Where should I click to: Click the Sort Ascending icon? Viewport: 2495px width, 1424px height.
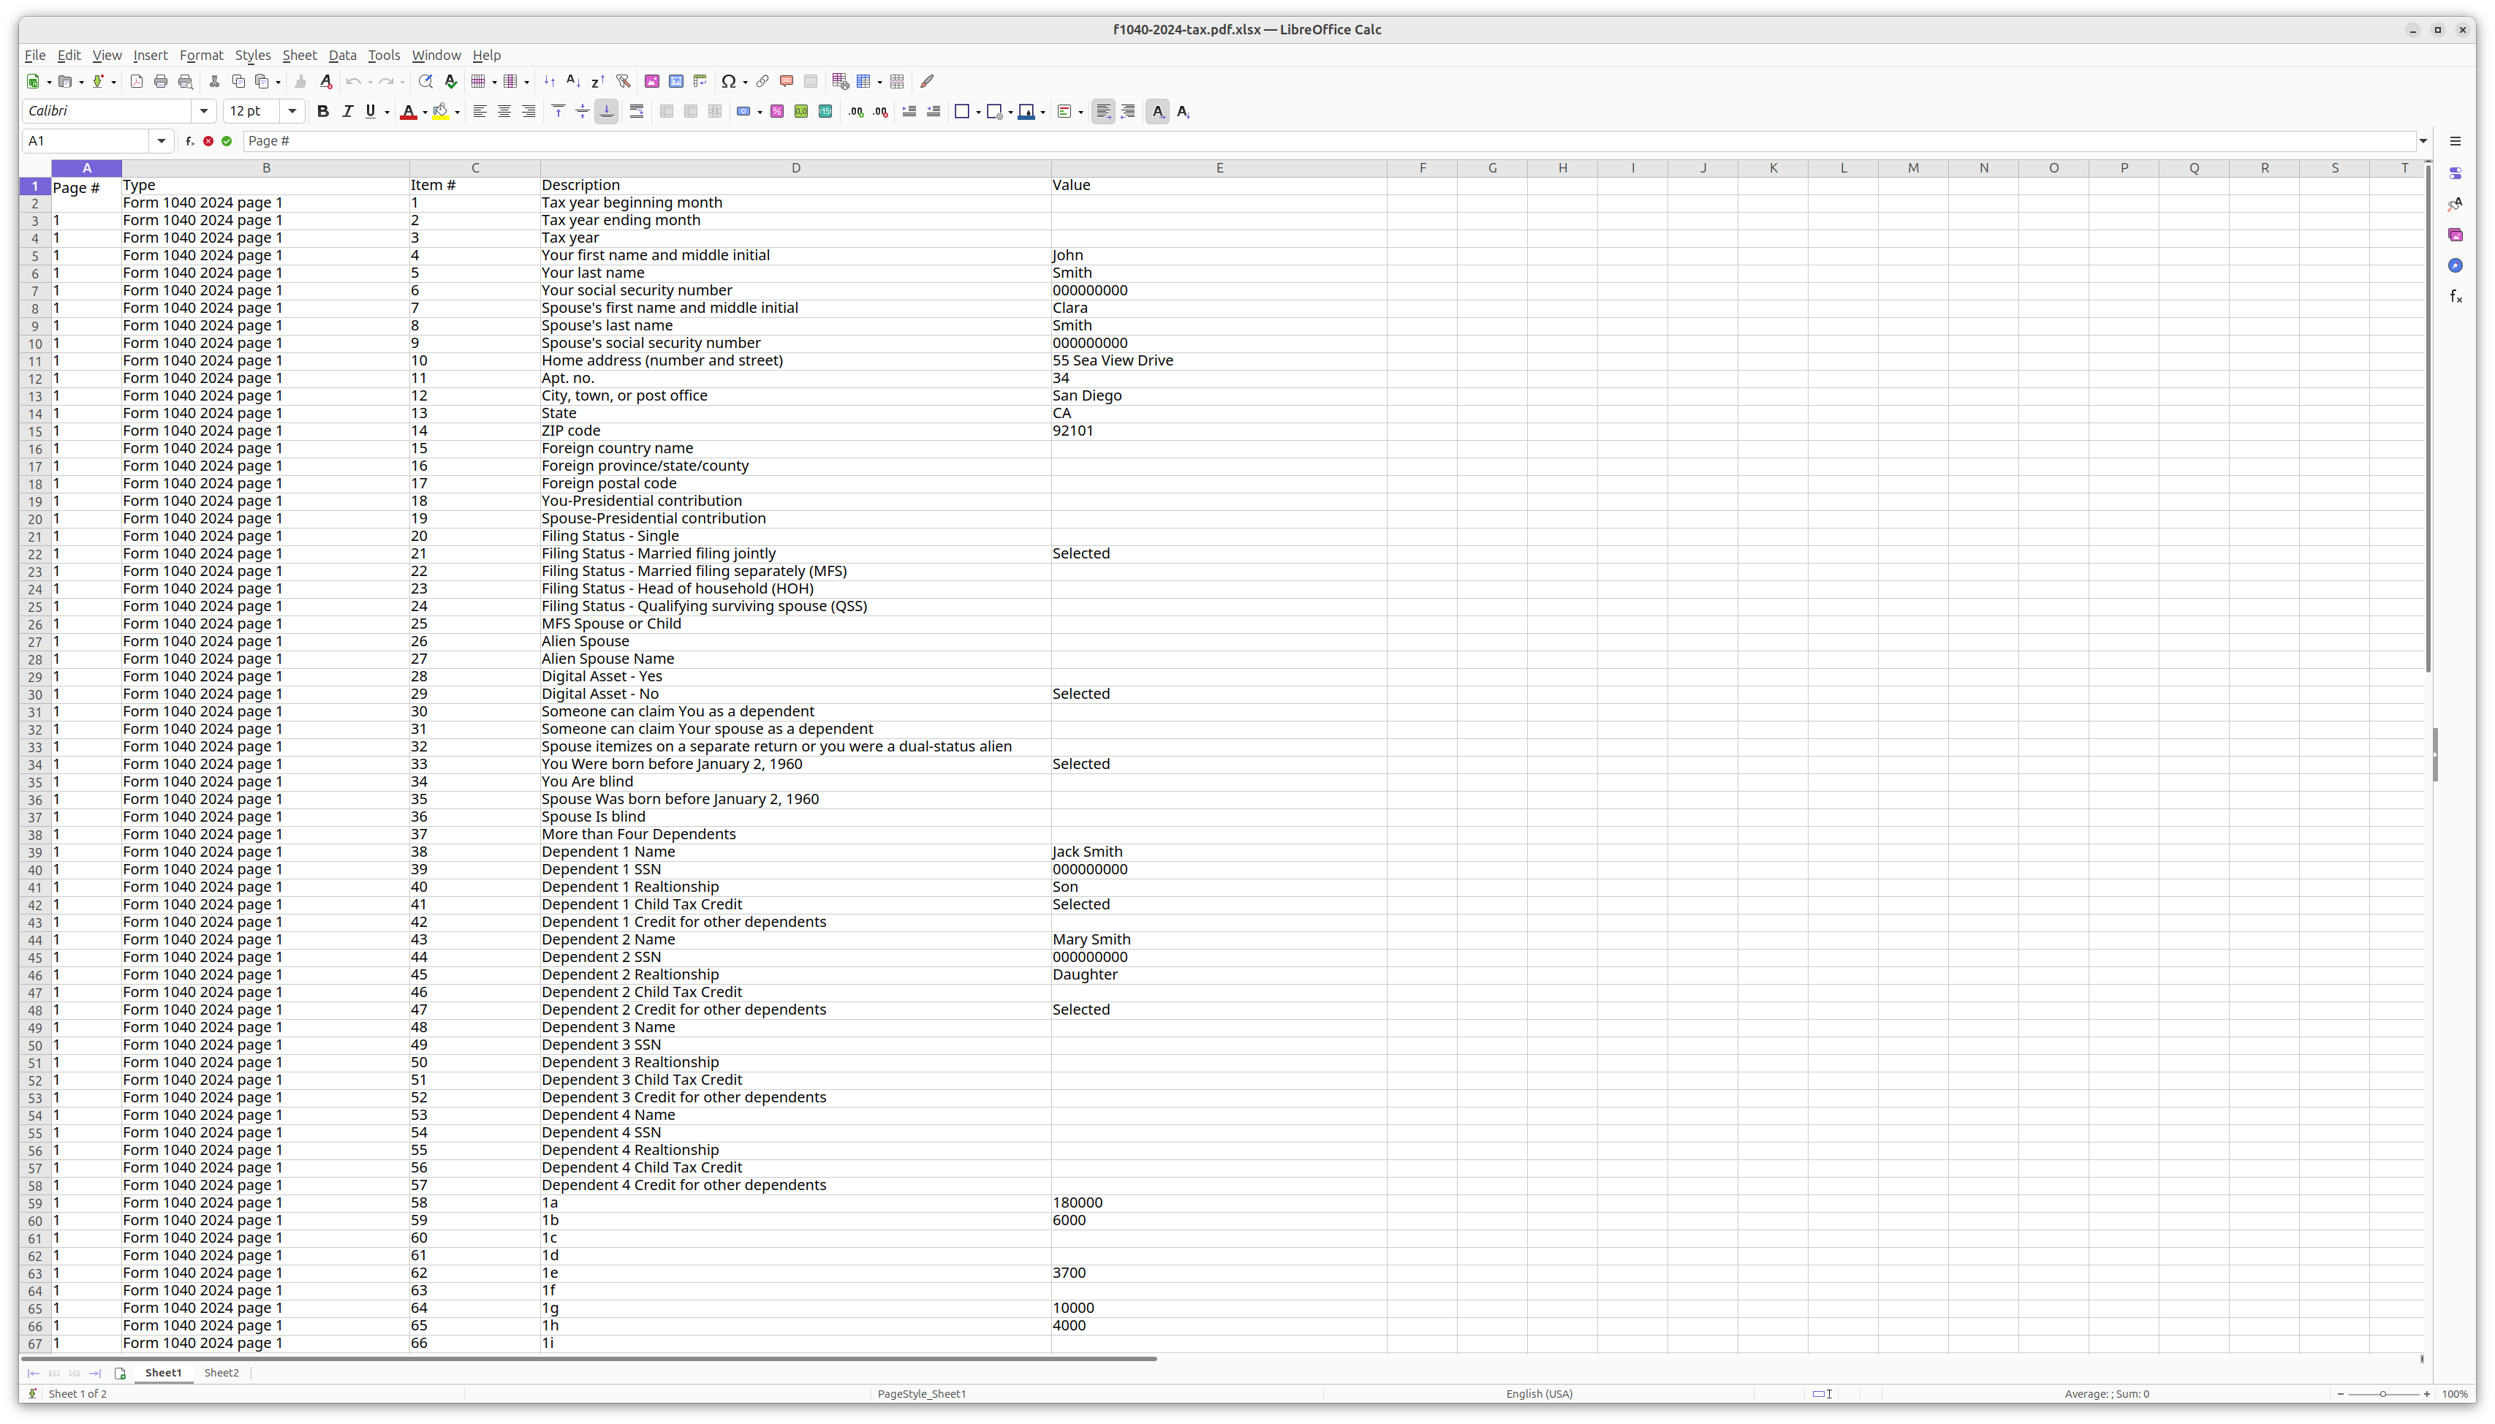click(573, 82)
